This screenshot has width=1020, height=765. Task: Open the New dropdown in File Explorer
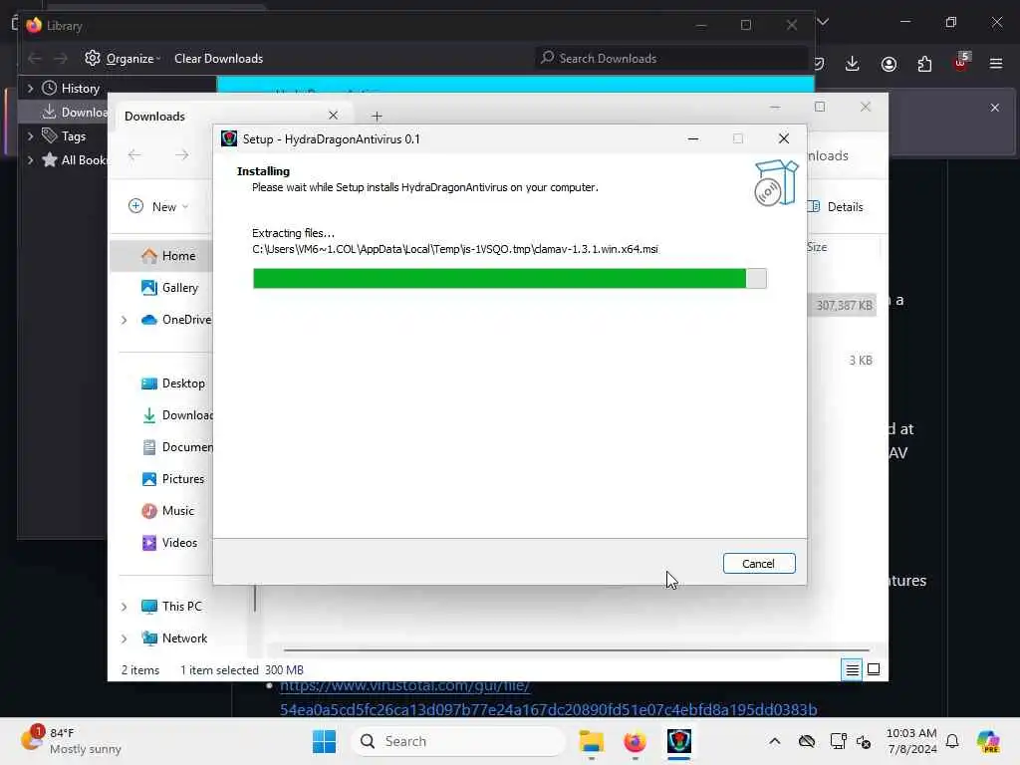pos(158,207)
